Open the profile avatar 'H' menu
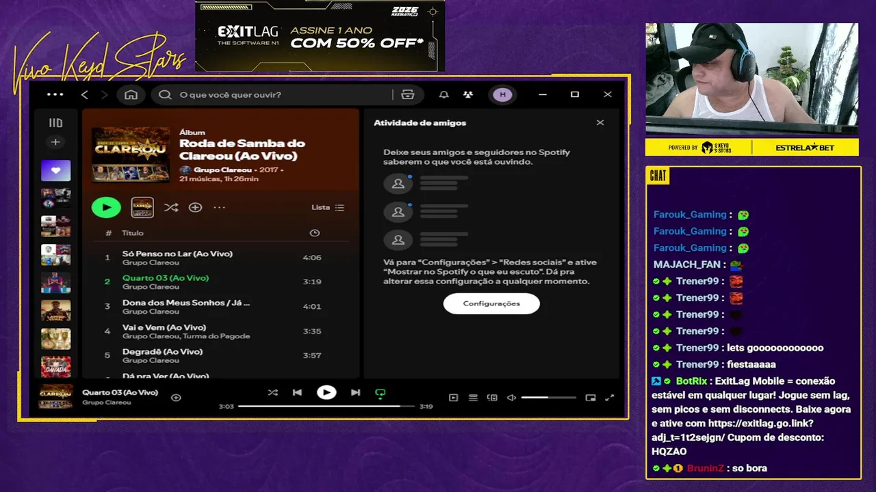The height and width of the screenshot is (492, 876). tap(503, 95)
